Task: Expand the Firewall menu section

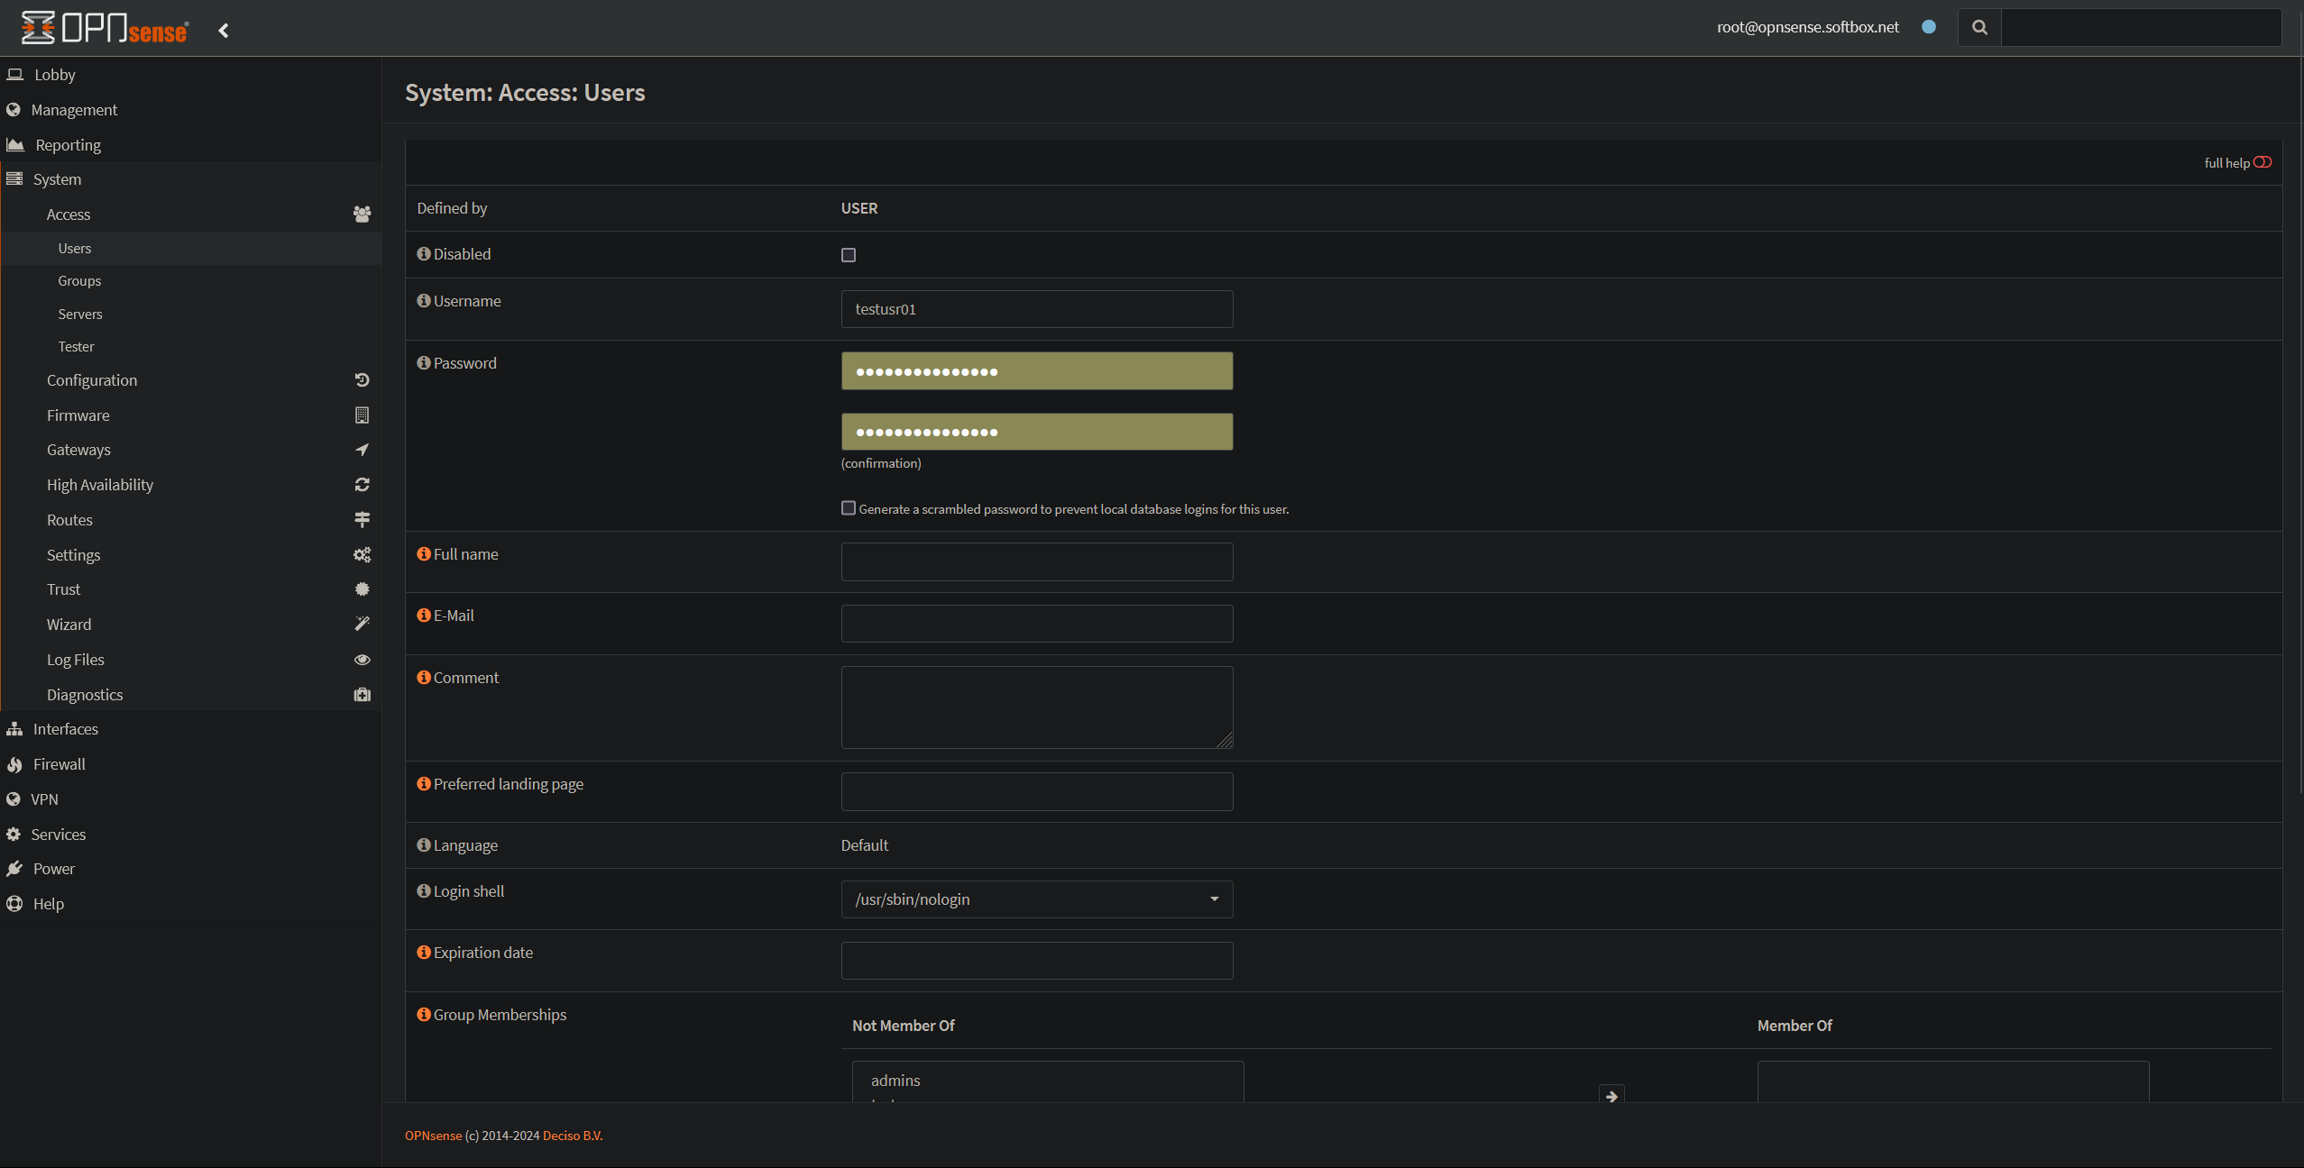Action: coord(60,764)
